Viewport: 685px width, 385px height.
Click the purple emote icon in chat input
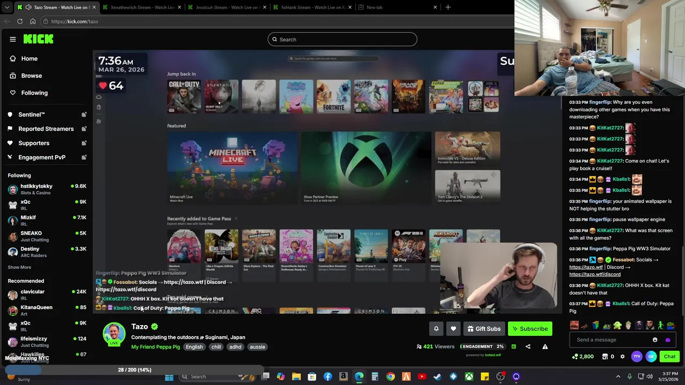pyautogui.click(x=667, y=340)
